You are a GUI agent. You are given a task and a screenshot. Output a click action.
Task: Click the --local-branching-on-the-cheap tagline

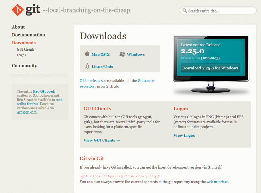click(87, 10)
